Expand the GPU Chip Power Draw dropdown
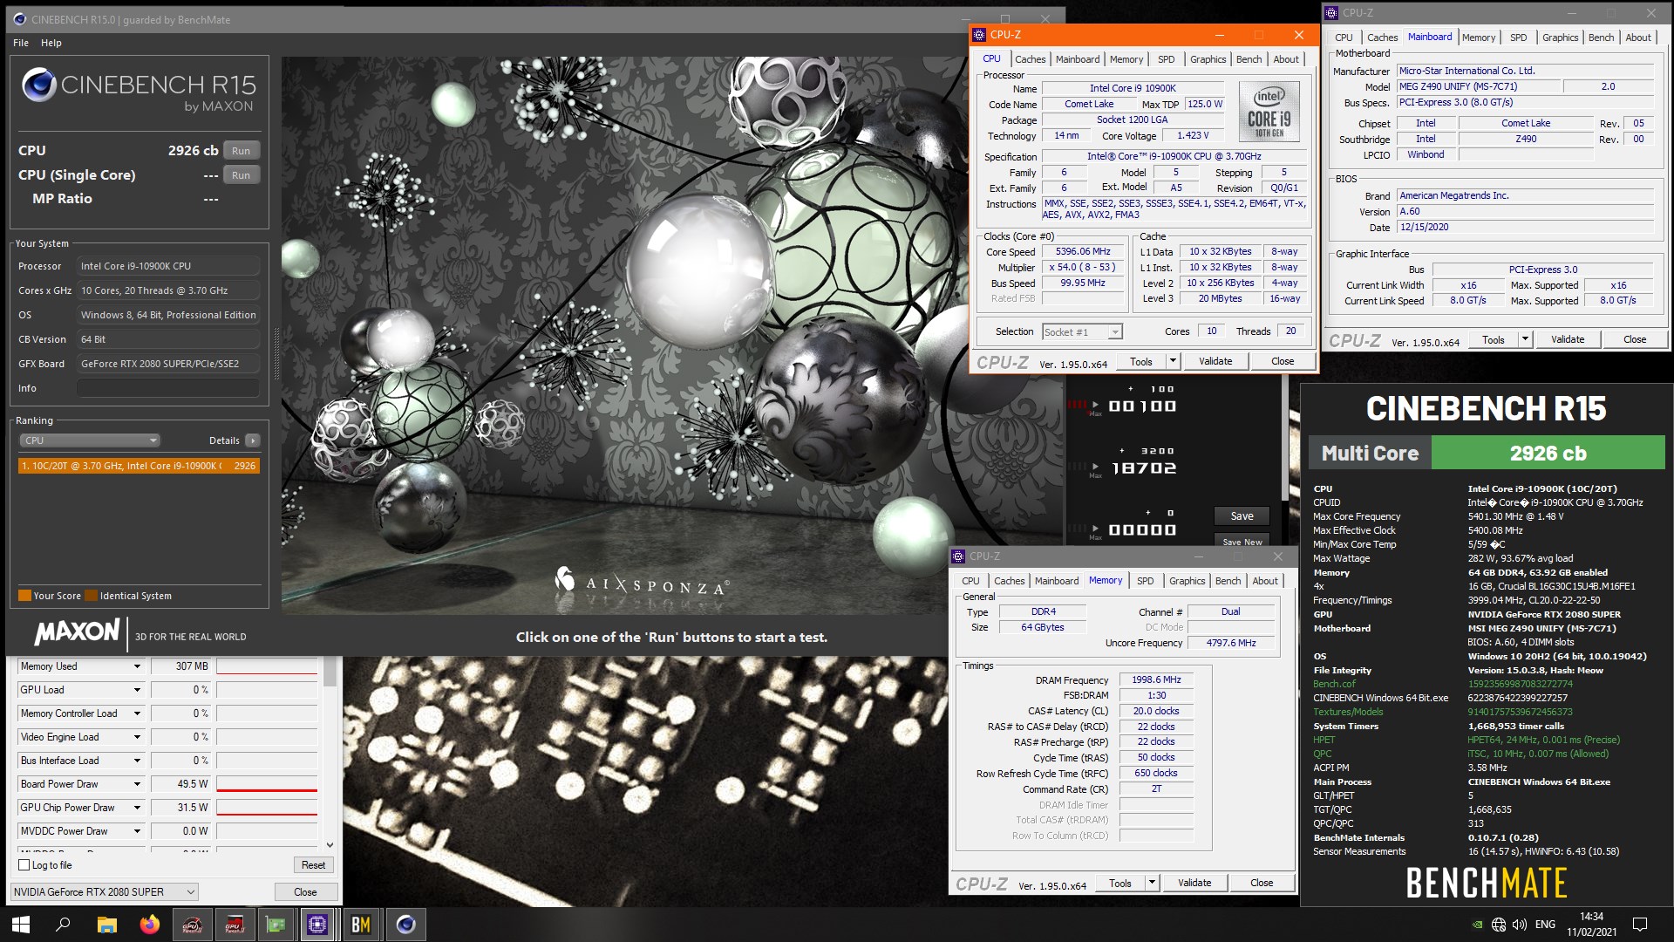 [x=137, y=808]
